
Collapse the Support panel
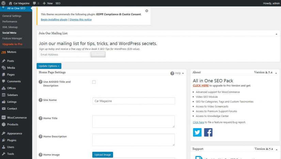coord(276,149)
